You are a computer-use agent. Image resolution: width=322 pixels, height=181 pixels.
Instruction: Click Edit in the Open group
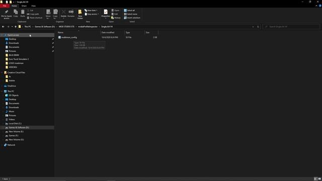[115, 14]
